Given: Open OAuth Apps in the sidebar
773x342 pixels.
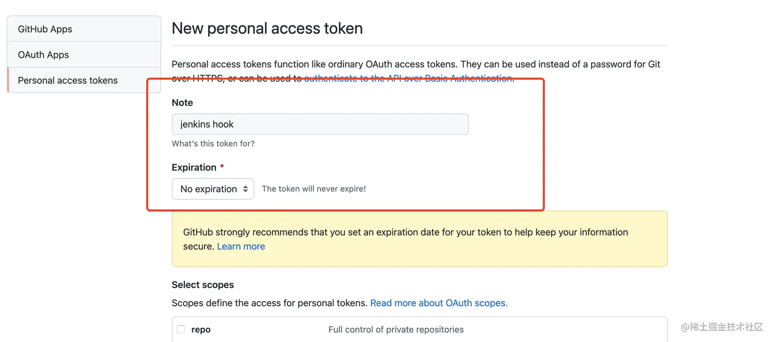Looking at the screenshot, I should (43, 55).
